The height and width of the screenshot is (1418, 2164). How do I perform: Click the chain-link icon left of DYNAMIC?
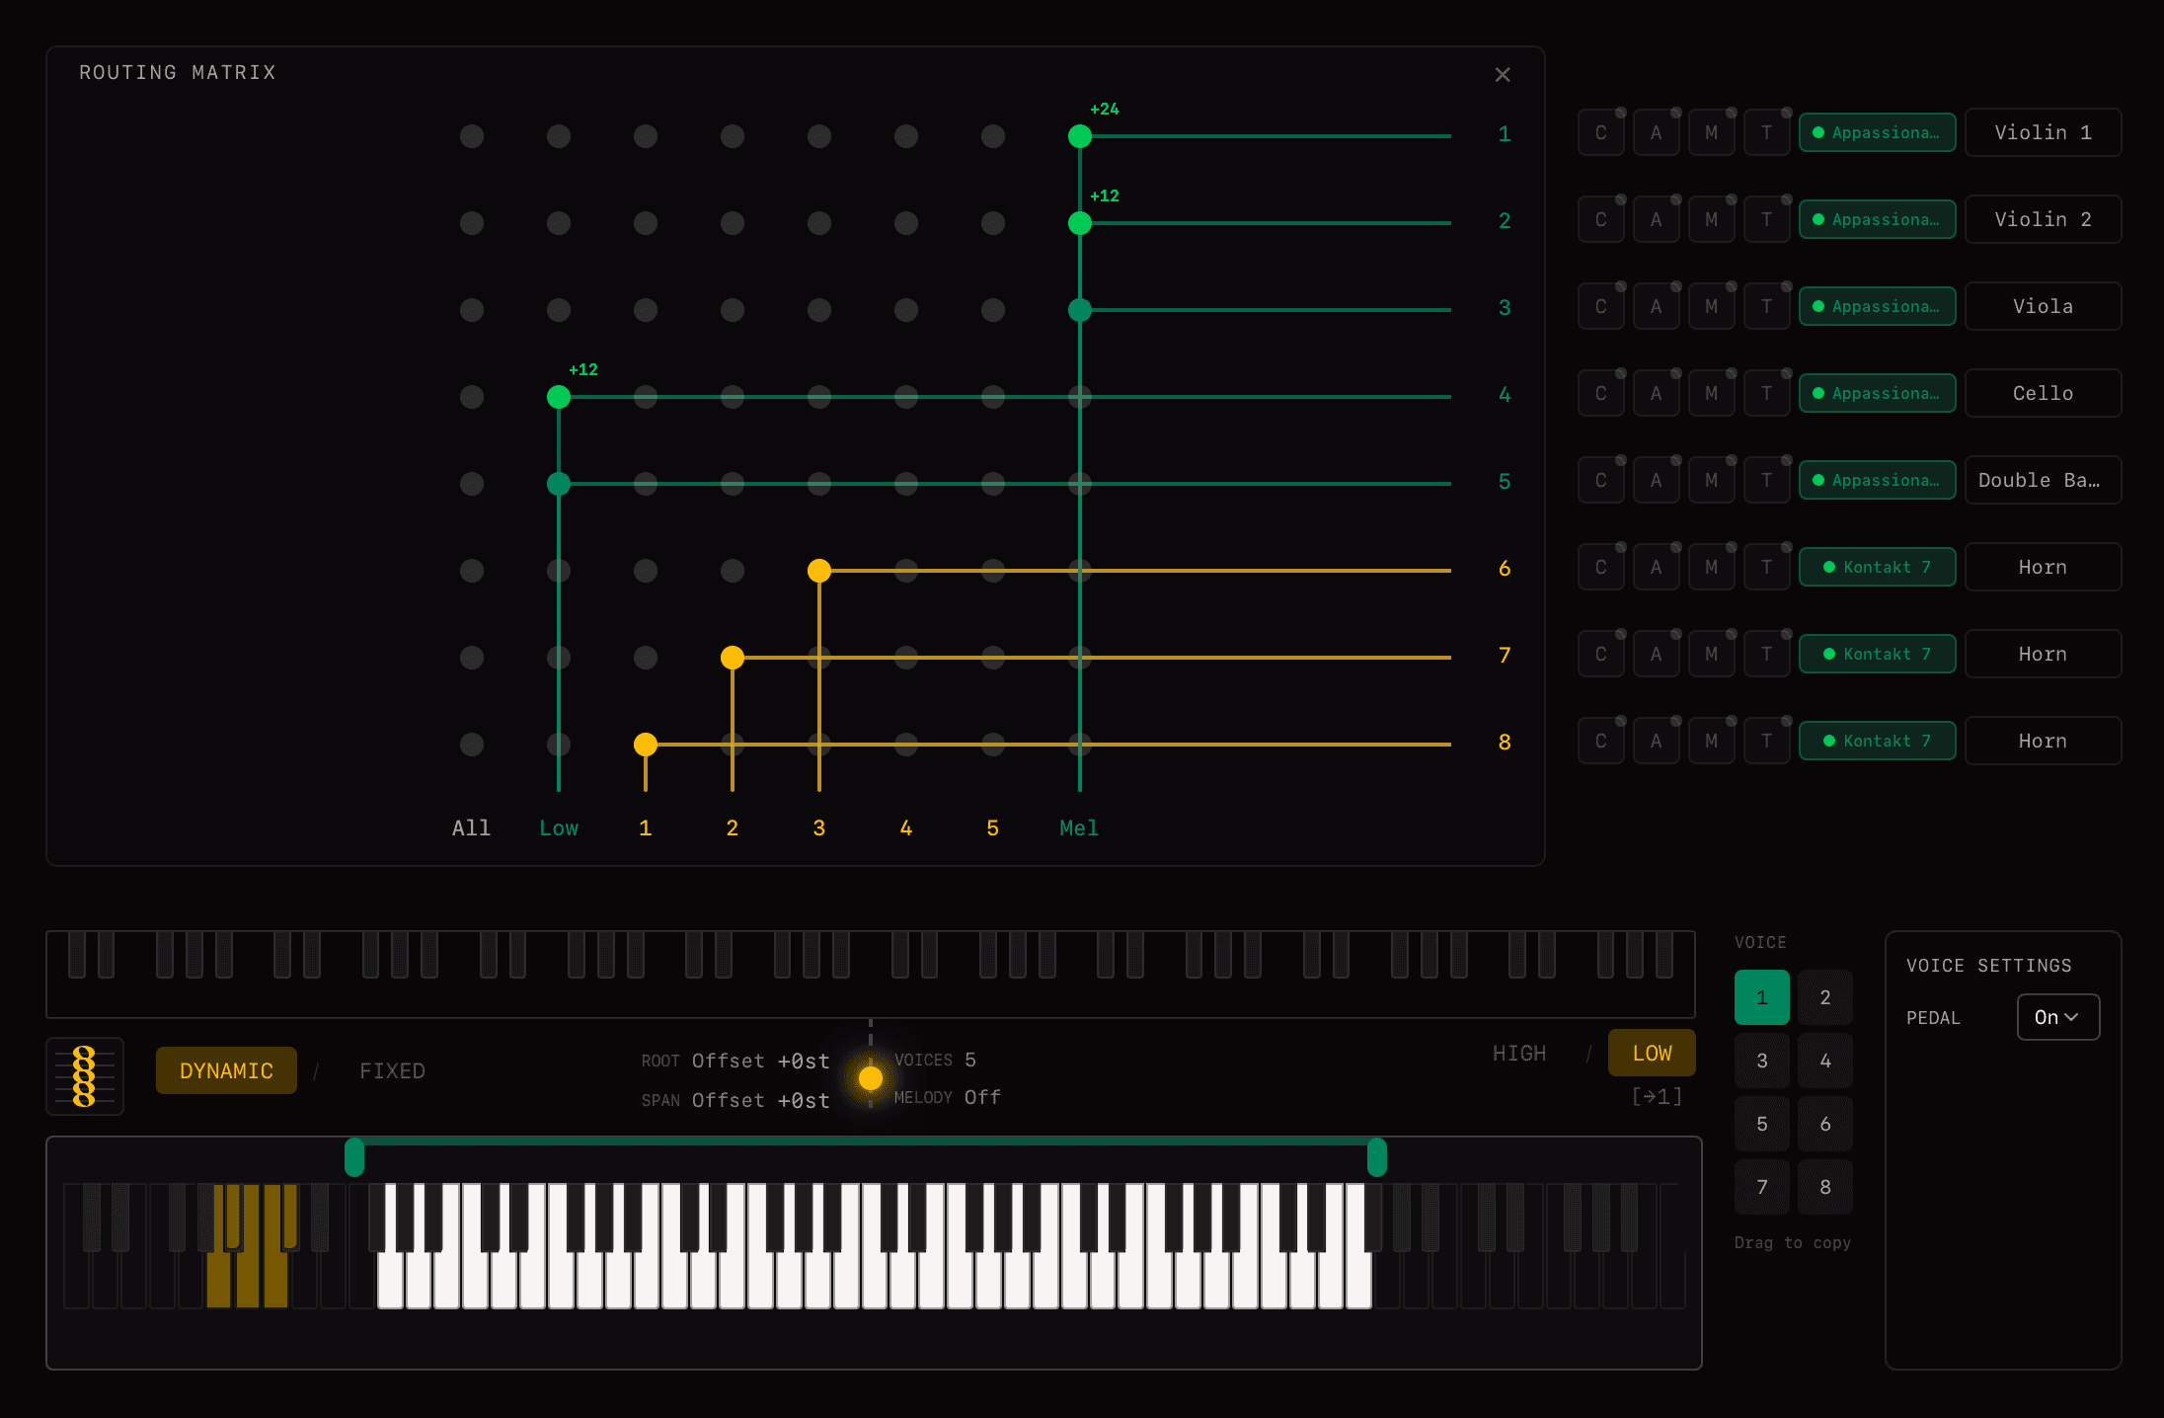pos(85,1075)
